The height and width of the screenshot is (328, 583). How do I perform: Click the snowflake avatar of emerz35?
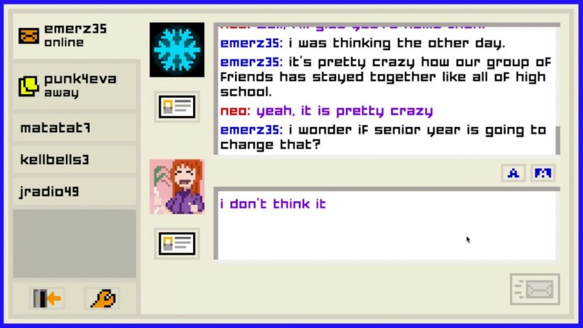(x=177, y=50)
